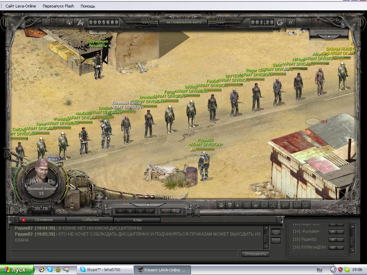Select the first weapon slot in quick panel
Viewport: 367px width, 275px height.
(120, 211)
